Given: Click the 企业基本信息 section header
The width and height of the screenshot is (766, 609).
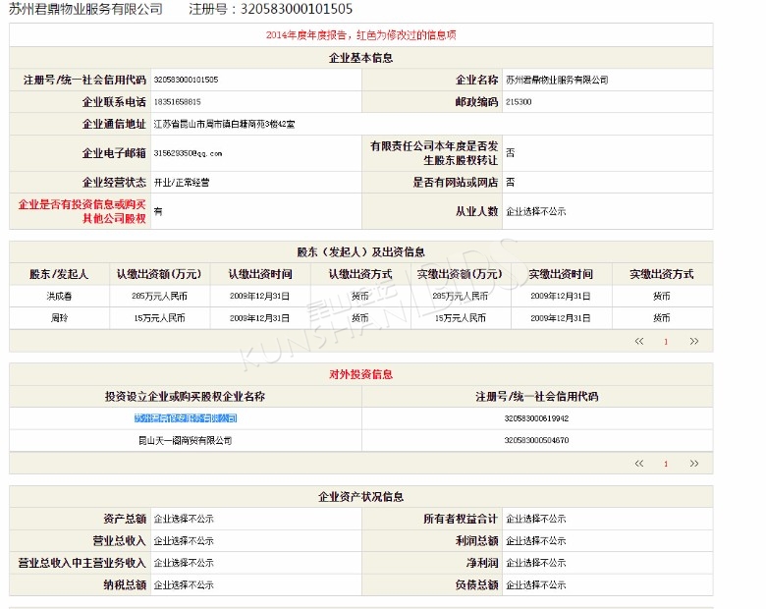Looking at the screenshot, I should click(361, 58).
